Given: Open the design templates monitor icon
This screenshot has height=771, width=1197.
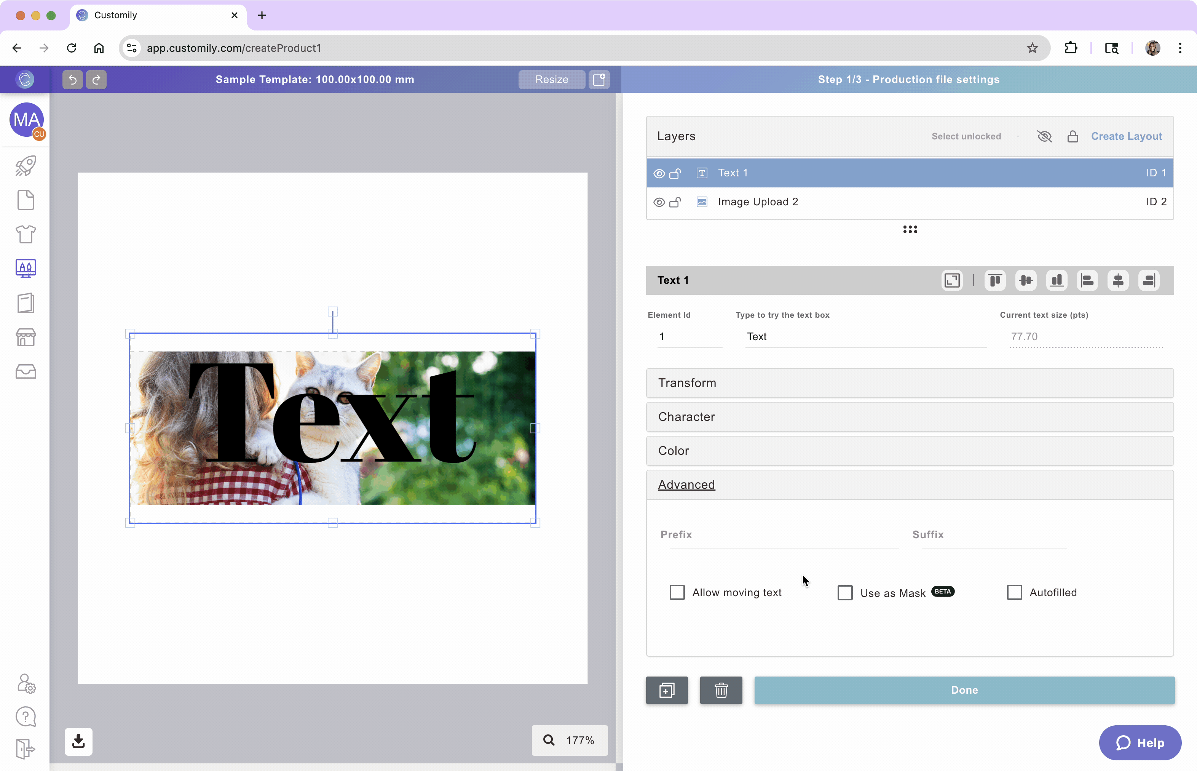Looking at the screenshot, I should pyautogui.click(x=26, y=268).
